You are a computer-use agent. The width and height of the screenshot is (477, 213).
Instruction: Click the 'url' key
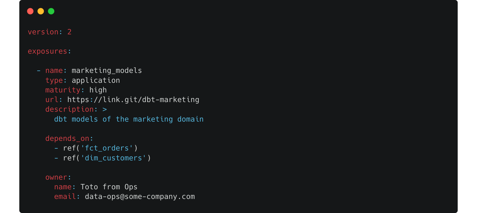(52, 100)
